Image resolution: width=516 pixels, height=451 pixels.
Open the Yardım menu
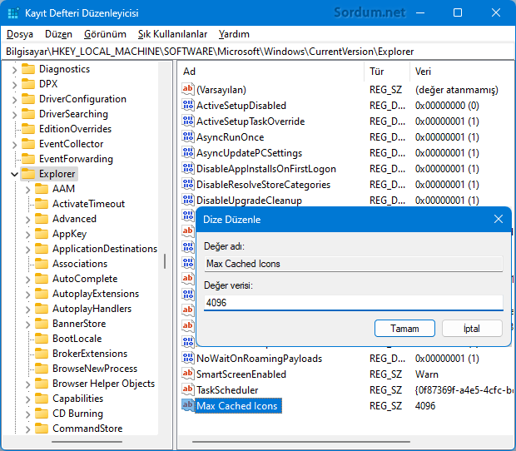pyautogui.click(x=234, y=34)
